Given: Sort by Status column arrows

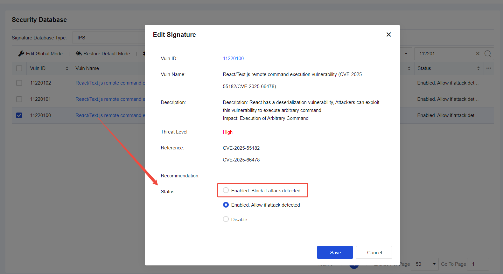Looking at the screenshot, I should (478, 68).
